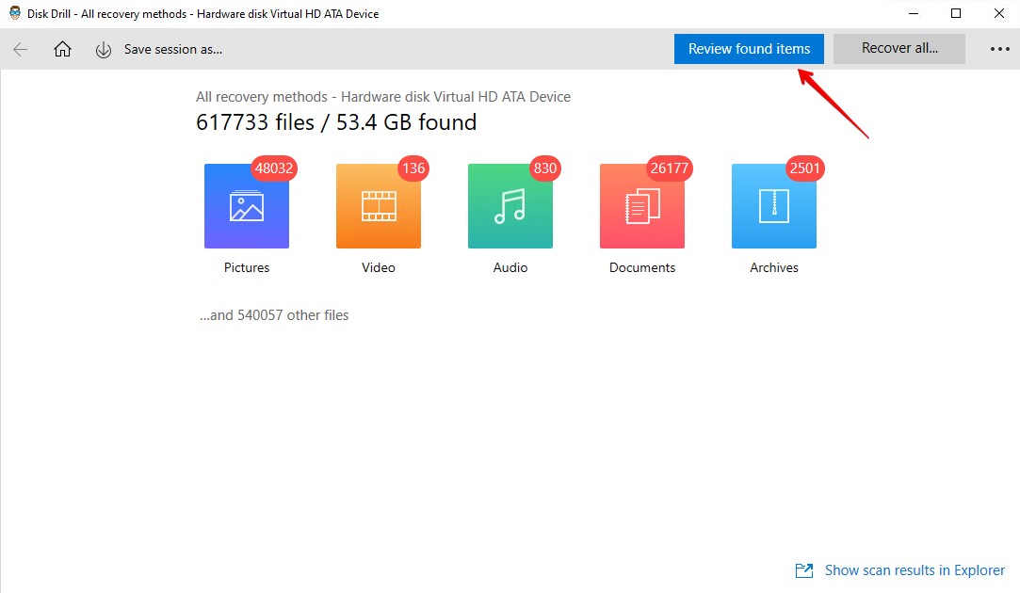Select the Video category tile
The width and height of the screenshot is (1020, 593).
(379, 206)
